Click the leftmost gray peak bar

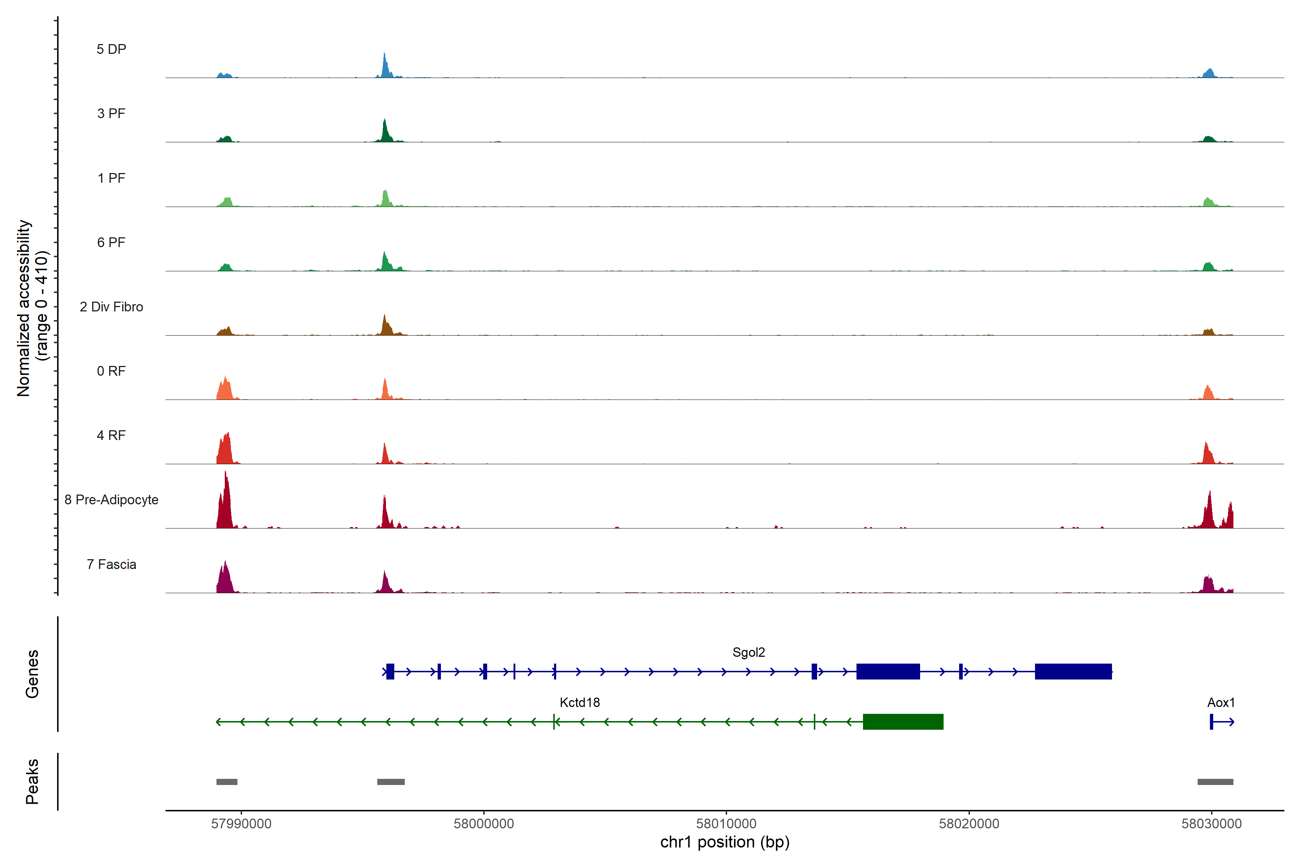227,782
